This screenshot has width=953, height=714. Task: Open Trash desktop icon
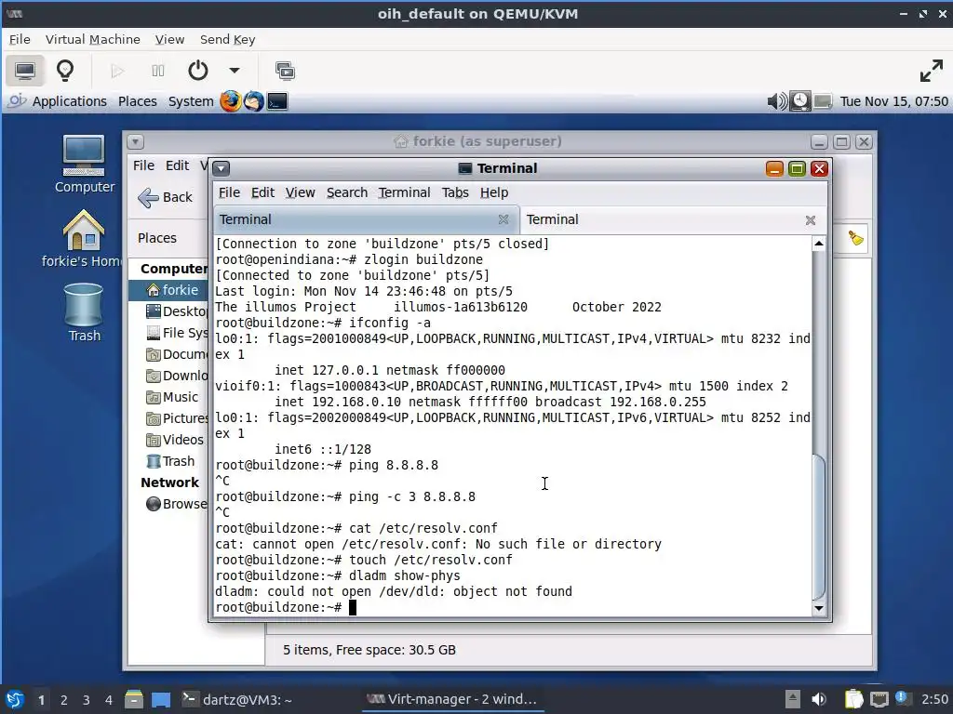pyautogui.click(x=84, y=312)
